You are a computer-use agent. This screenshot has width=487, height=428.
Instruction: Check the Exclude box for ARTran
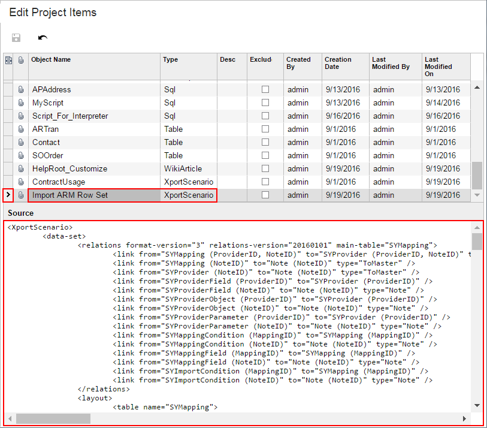click(265, 129)
